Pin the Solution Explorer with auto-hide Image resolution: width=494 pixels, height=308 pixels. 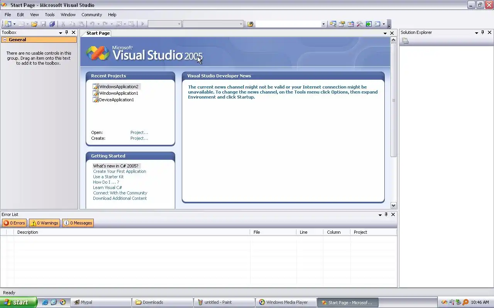click(x=482, y=32)
